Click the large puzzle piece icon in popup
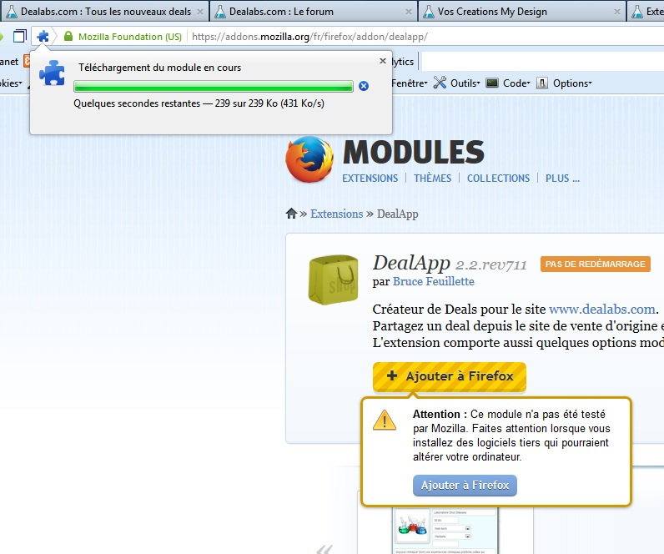The height and width of the screenshot is (554, 664). pyautogui.click(x=52, y=73)
